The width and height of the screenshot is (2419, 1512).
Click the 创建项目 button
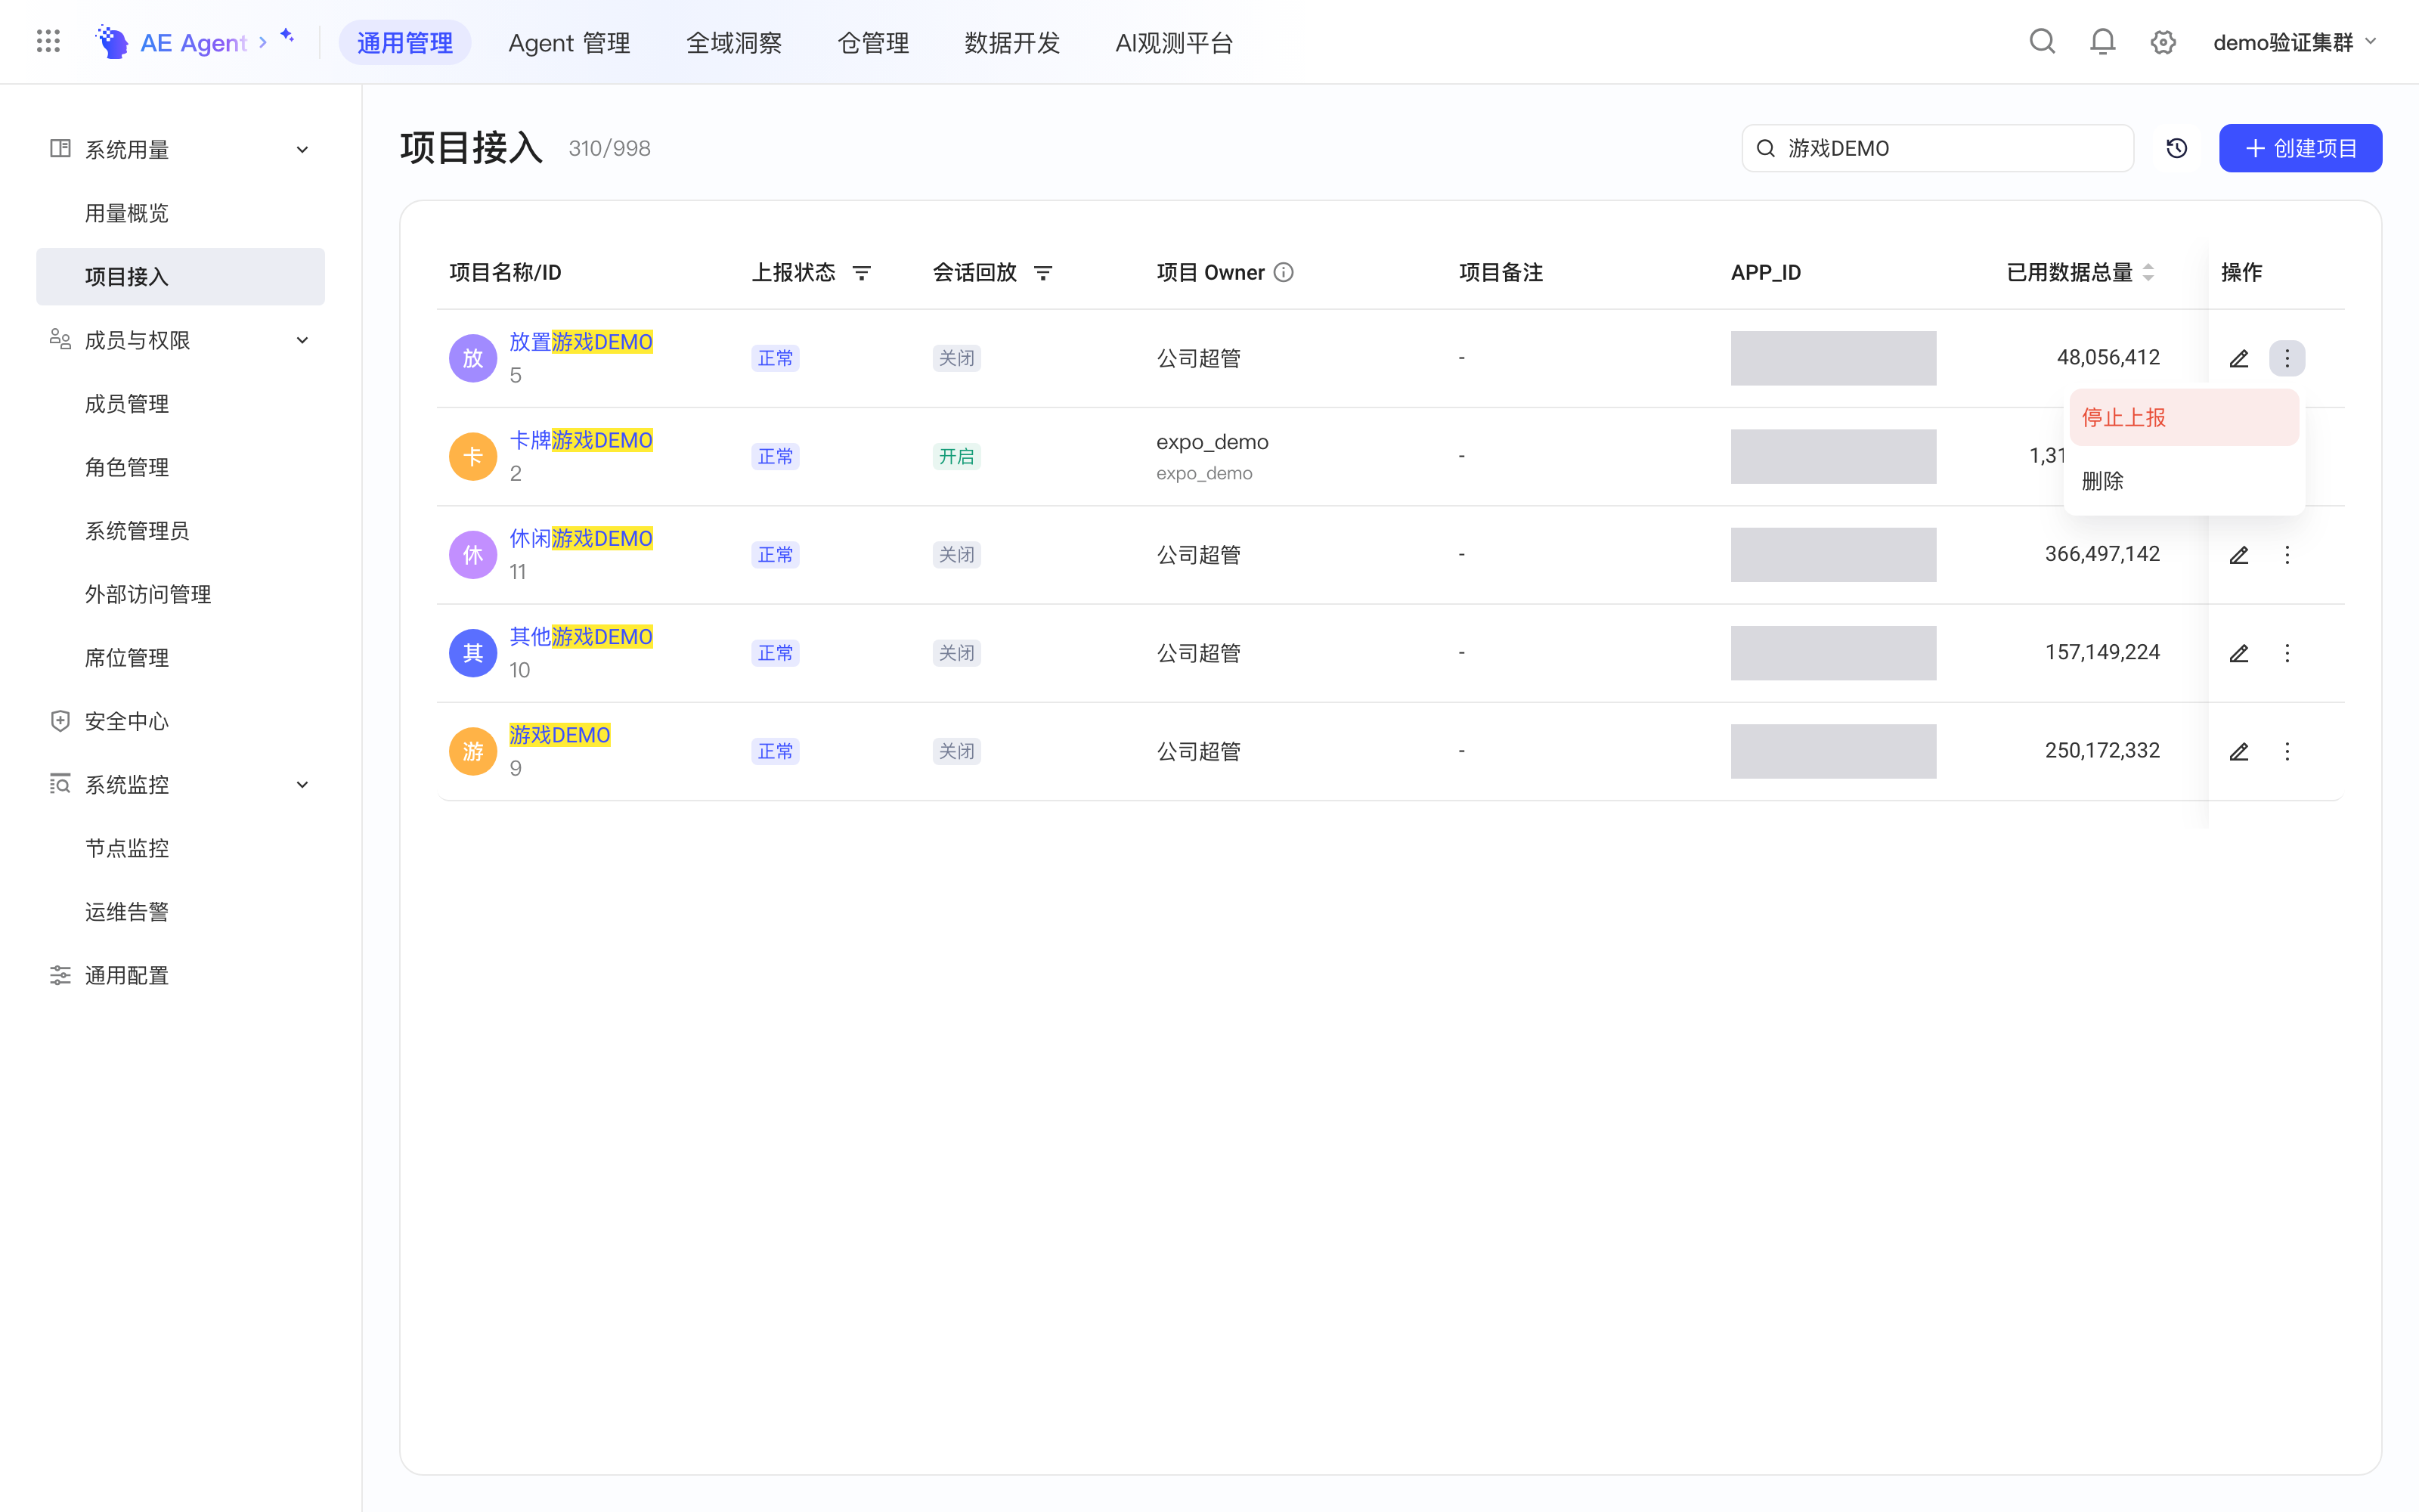tap(2300, 148)
